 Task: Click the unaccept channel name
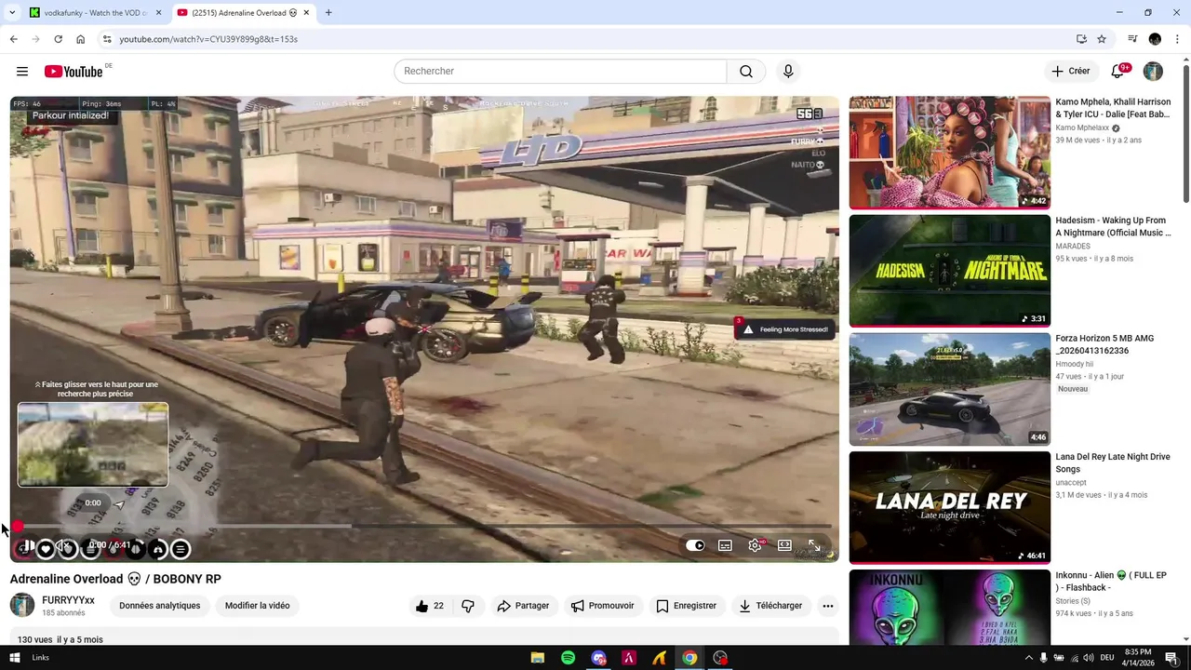1071,483
